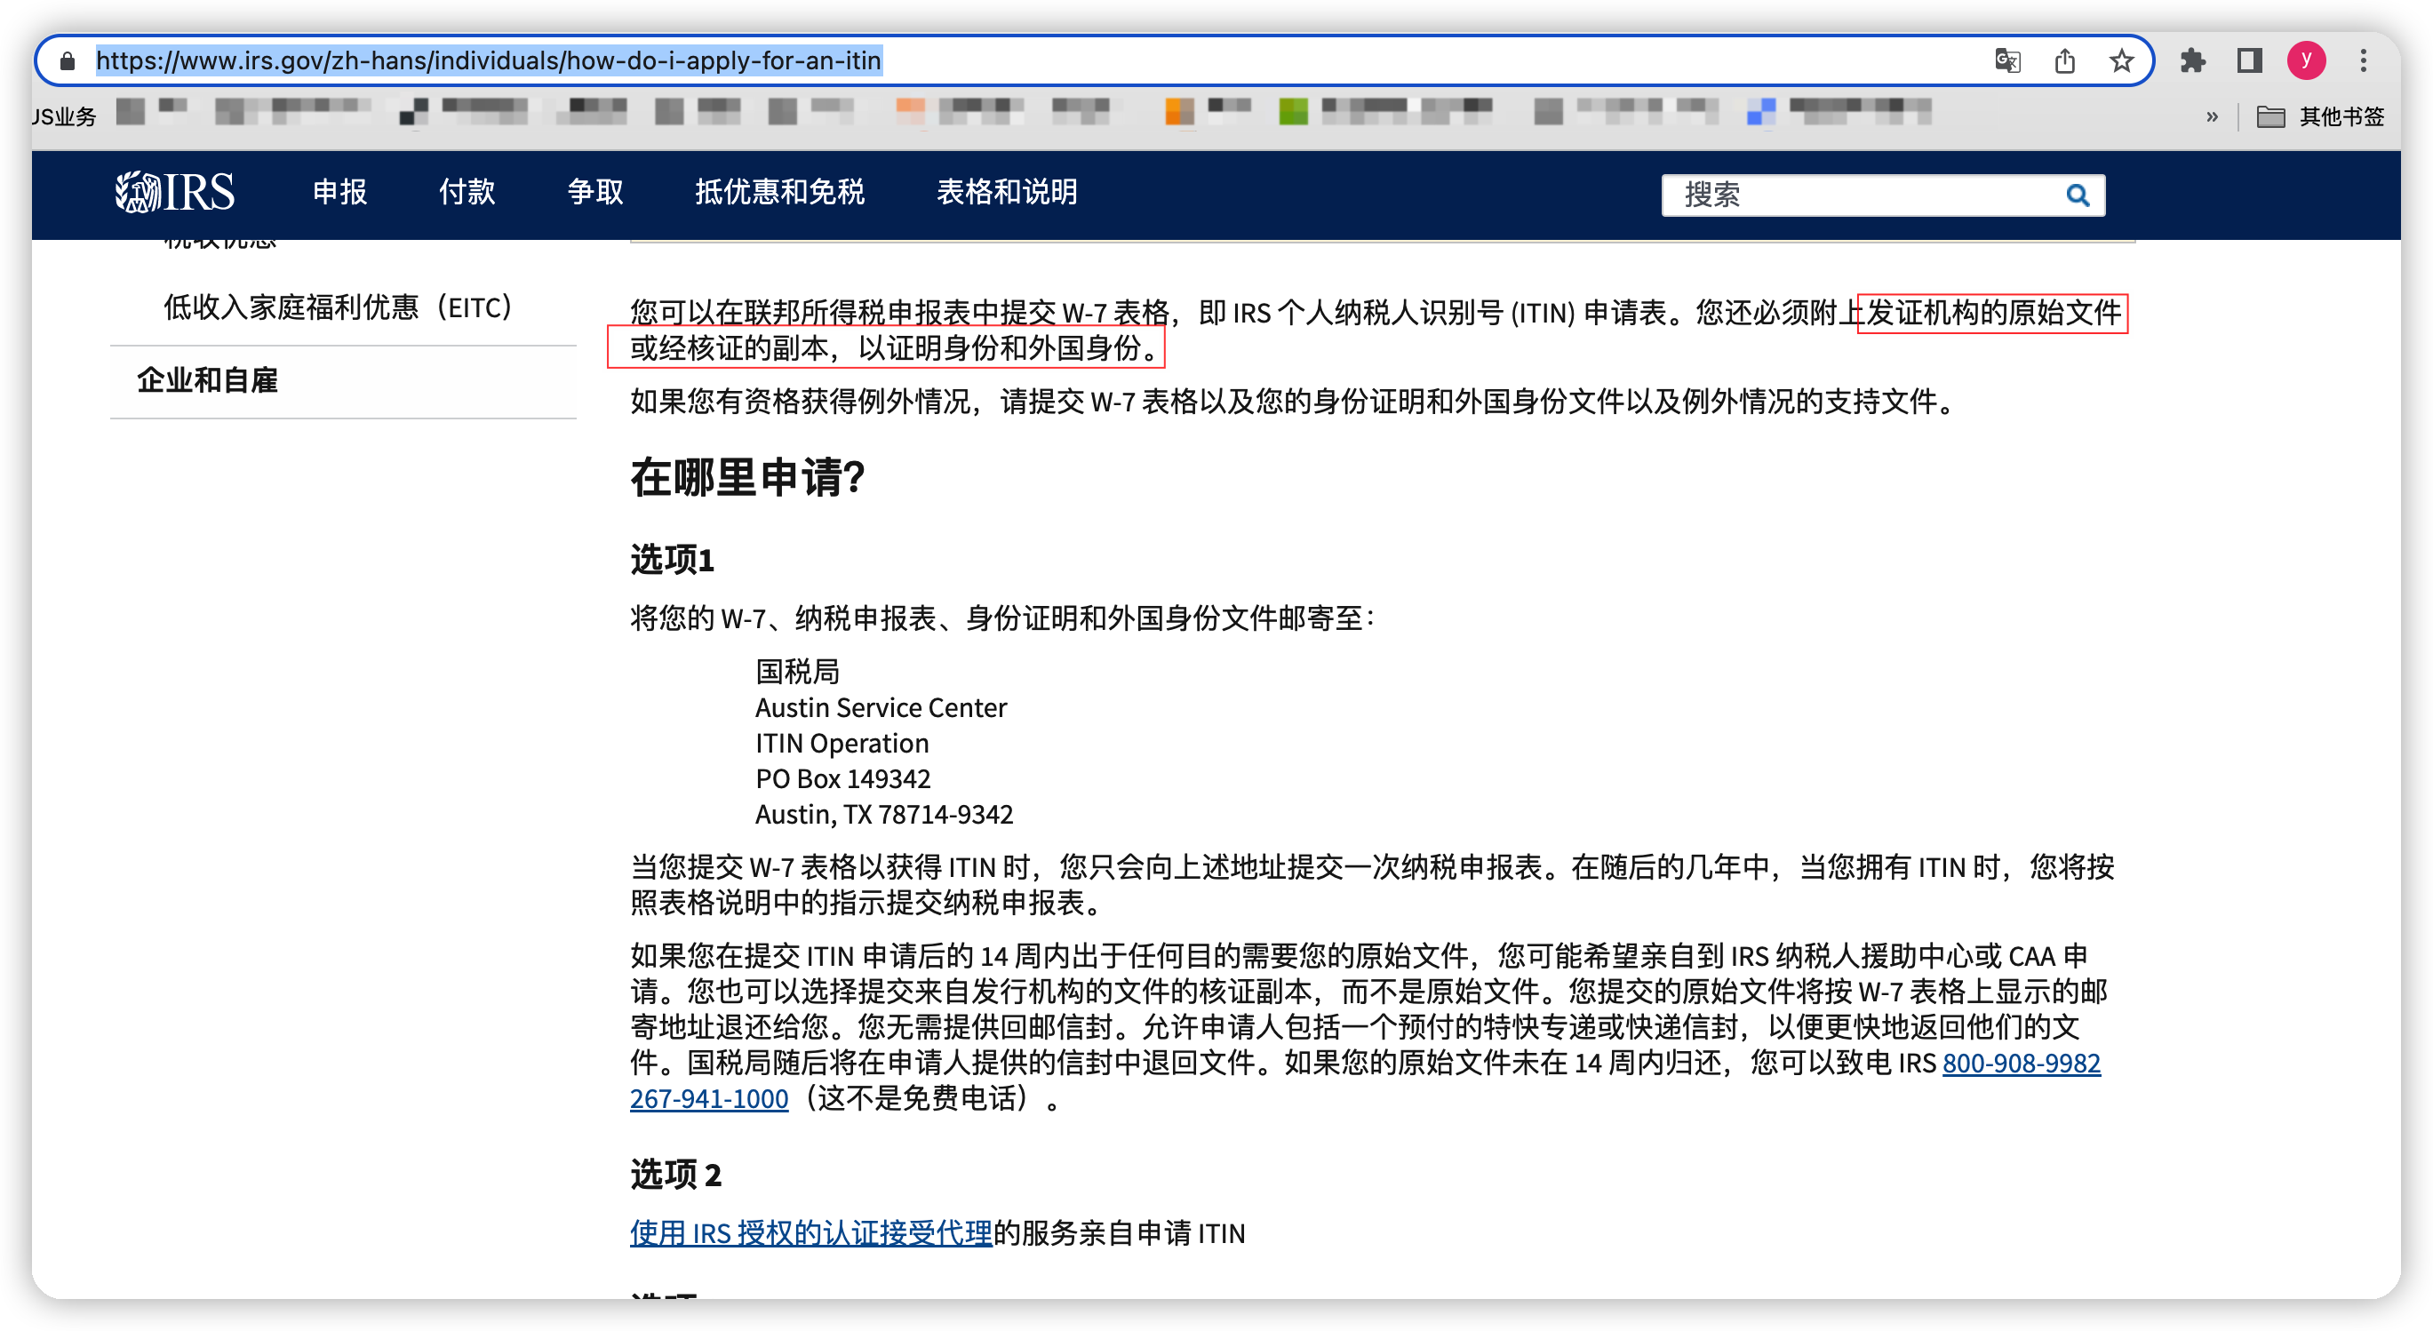Image resolution: width=2433 pixels, height=1331 pixels.
Task: Click the IRS logo
Action: pyautogui.click(x=175, y=193)
